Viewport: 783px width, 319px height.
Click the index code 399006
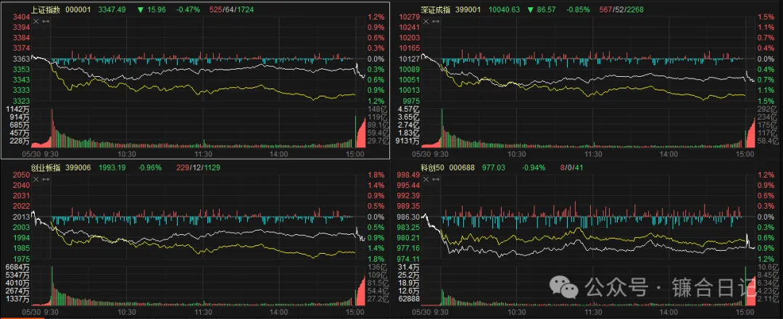click(78, 167)
